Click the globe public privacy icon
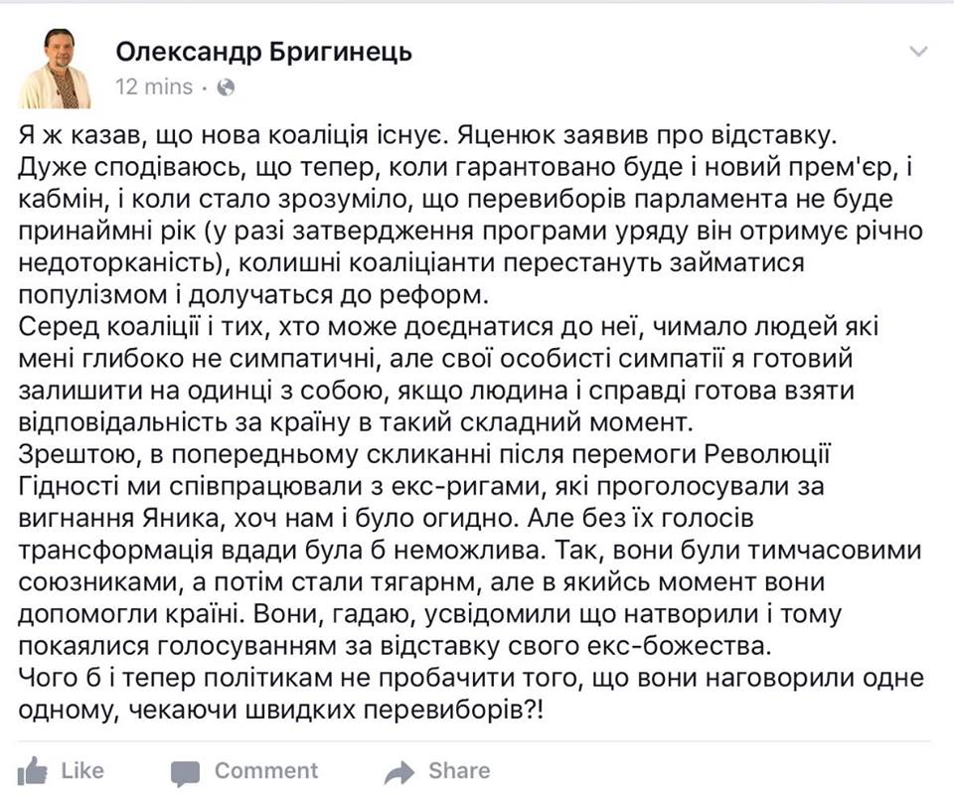The height and width of the screenshot is (803, 954). (226, 87)
